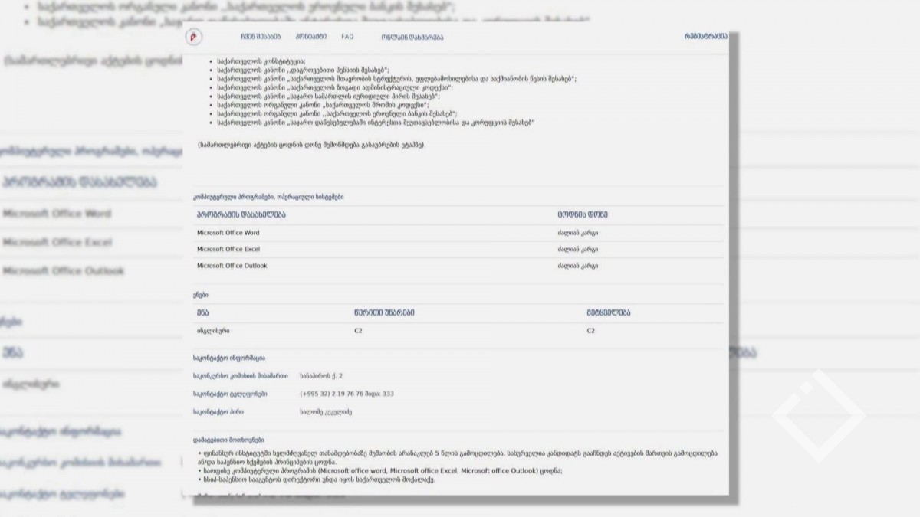Click the commission address 'სანაპიროს ქ. 2'

point(321,376)
